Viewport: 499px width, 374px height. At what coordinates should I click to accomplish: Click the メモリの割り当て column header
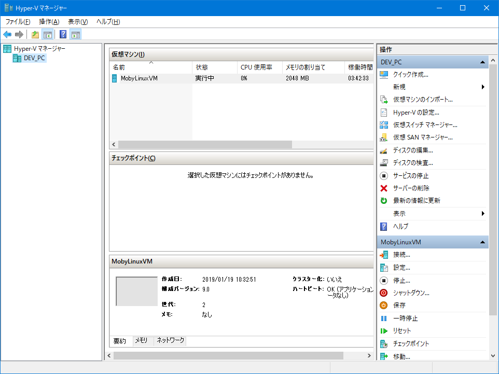313,67
